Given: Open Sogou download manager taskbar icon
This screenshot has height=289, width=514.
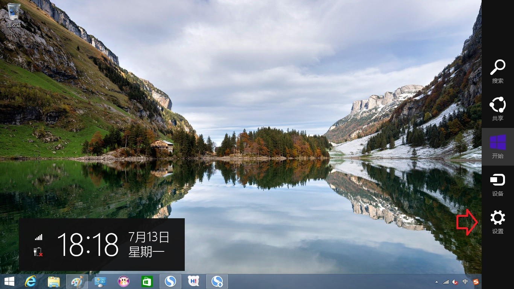Looking at the screenshot, I should 217,281.
